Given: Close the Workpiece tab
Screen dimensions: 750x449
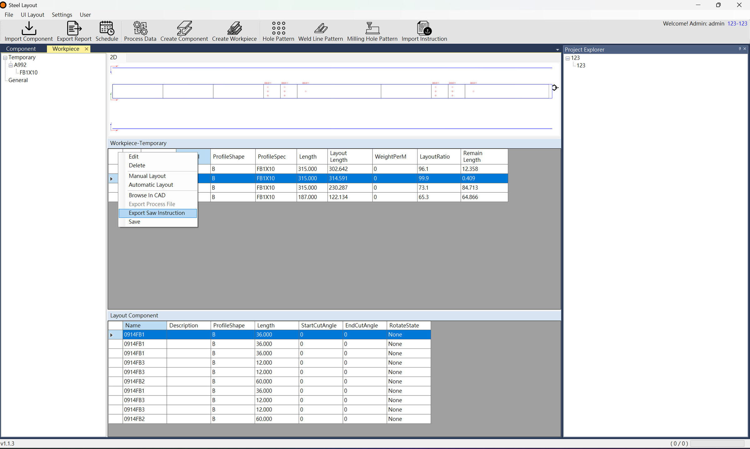Looking at the screenshot, I should point(87,49).
